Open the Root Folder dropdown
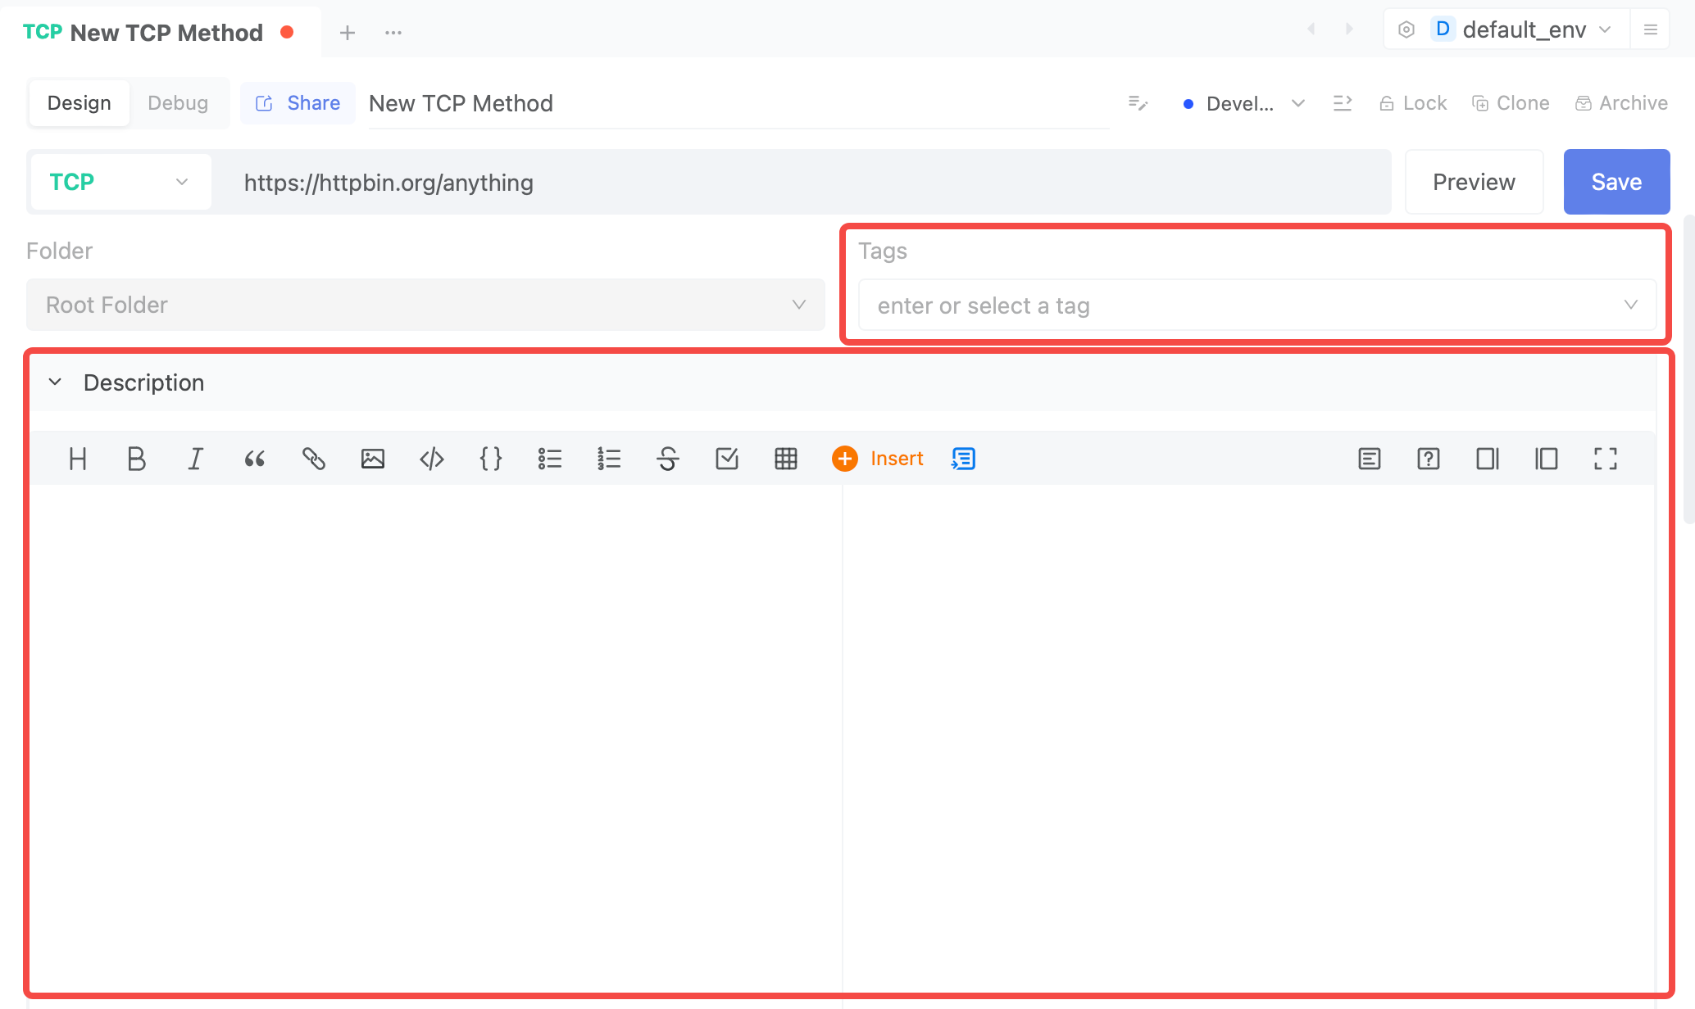Image resolution: width=1695 pixels, height=1009 pixels. (425, 305)
